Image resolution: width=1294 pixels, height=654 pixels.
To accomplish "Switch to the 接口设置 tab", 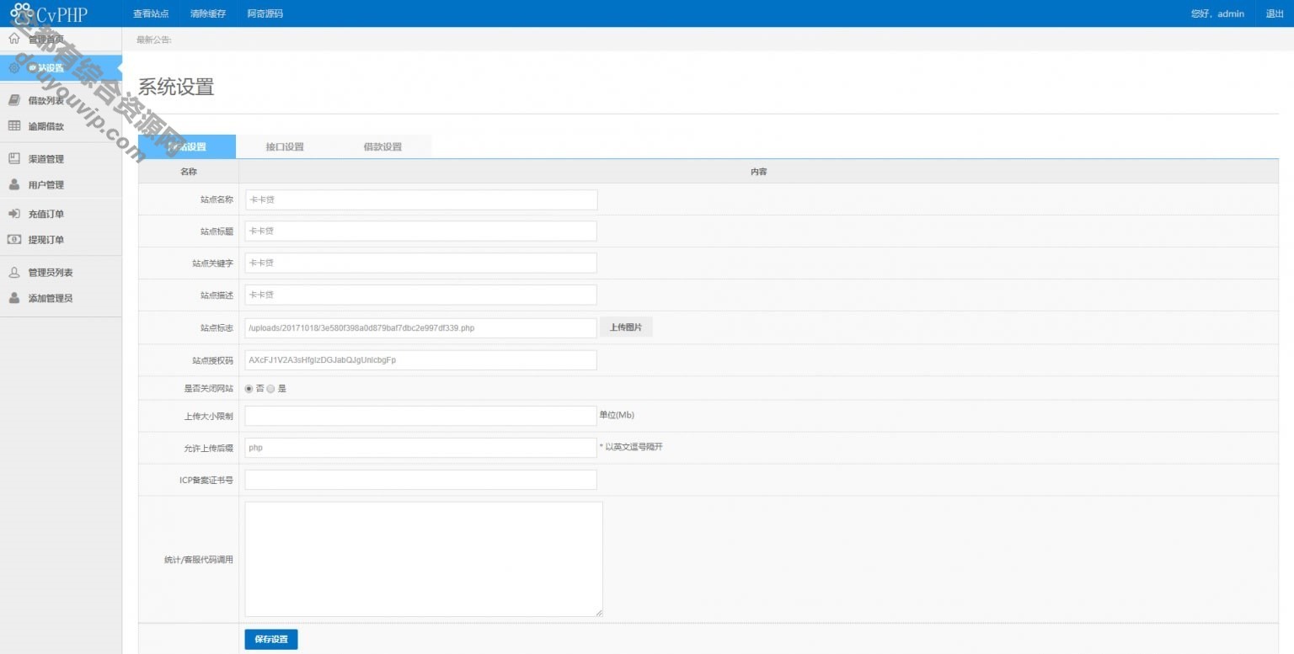I will point(285,146).
